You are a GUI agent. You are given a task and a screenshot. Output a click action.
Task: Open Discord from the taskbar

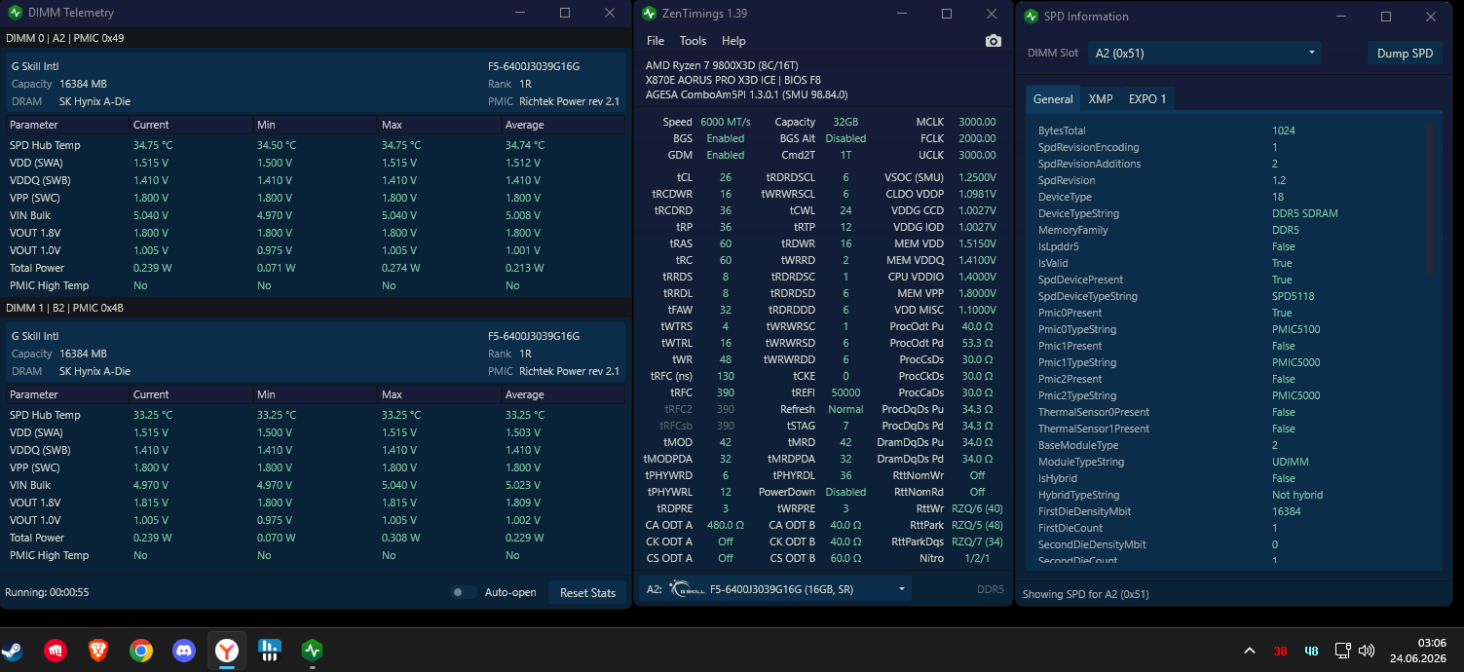tap(184, 651)
